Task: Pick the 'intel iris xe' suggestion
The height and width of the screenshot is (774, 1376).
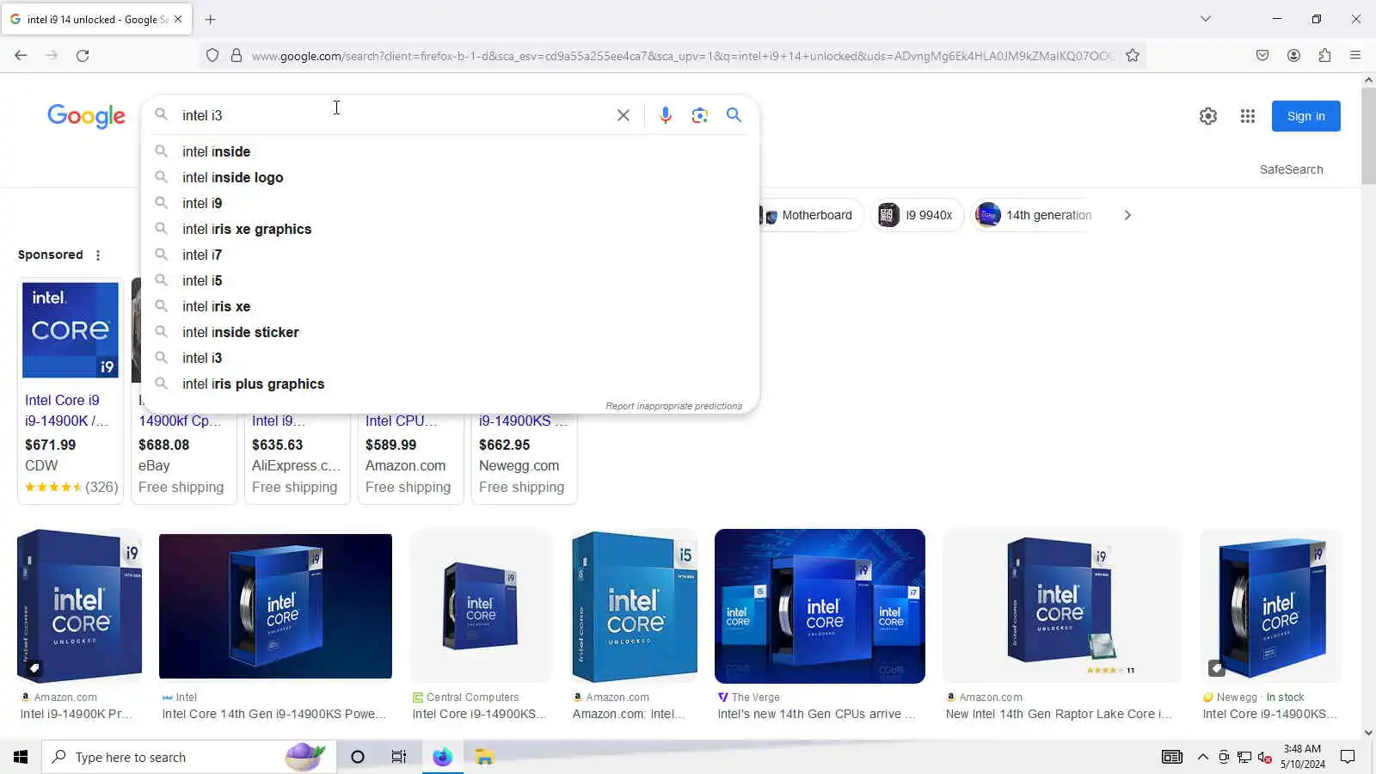Action: pyautogui.click(x=451, y=306)
